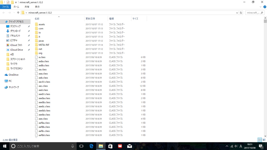Viewport: 267px width, 150px height.
Task: Switch to large icons view
Action: [x=264, y=140]
